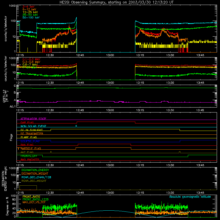The image size is (220, 220).
Task: Select the BAD_PACKETS flag label
Action: pyautogui.click(x=30, y=159)
